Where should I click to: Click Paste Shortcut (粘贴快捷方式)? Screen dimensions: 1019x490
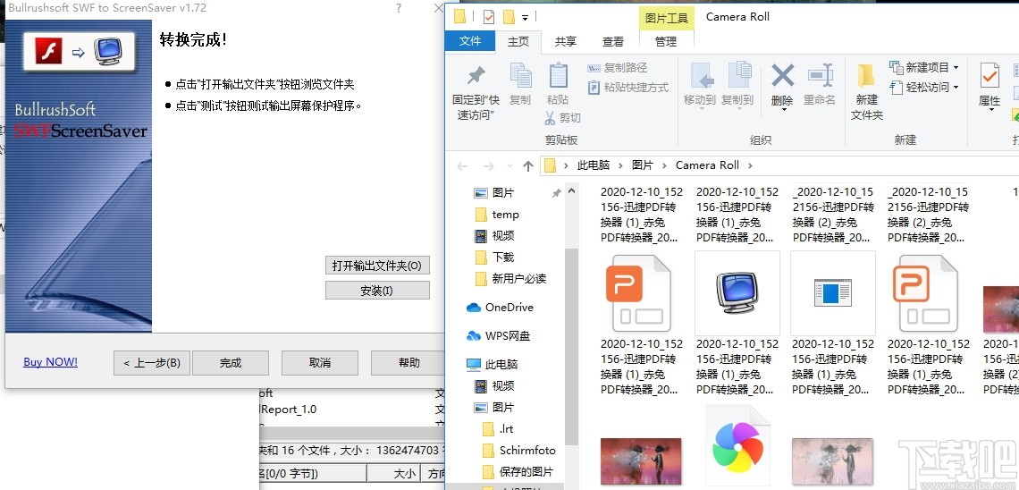coord(627,87)
